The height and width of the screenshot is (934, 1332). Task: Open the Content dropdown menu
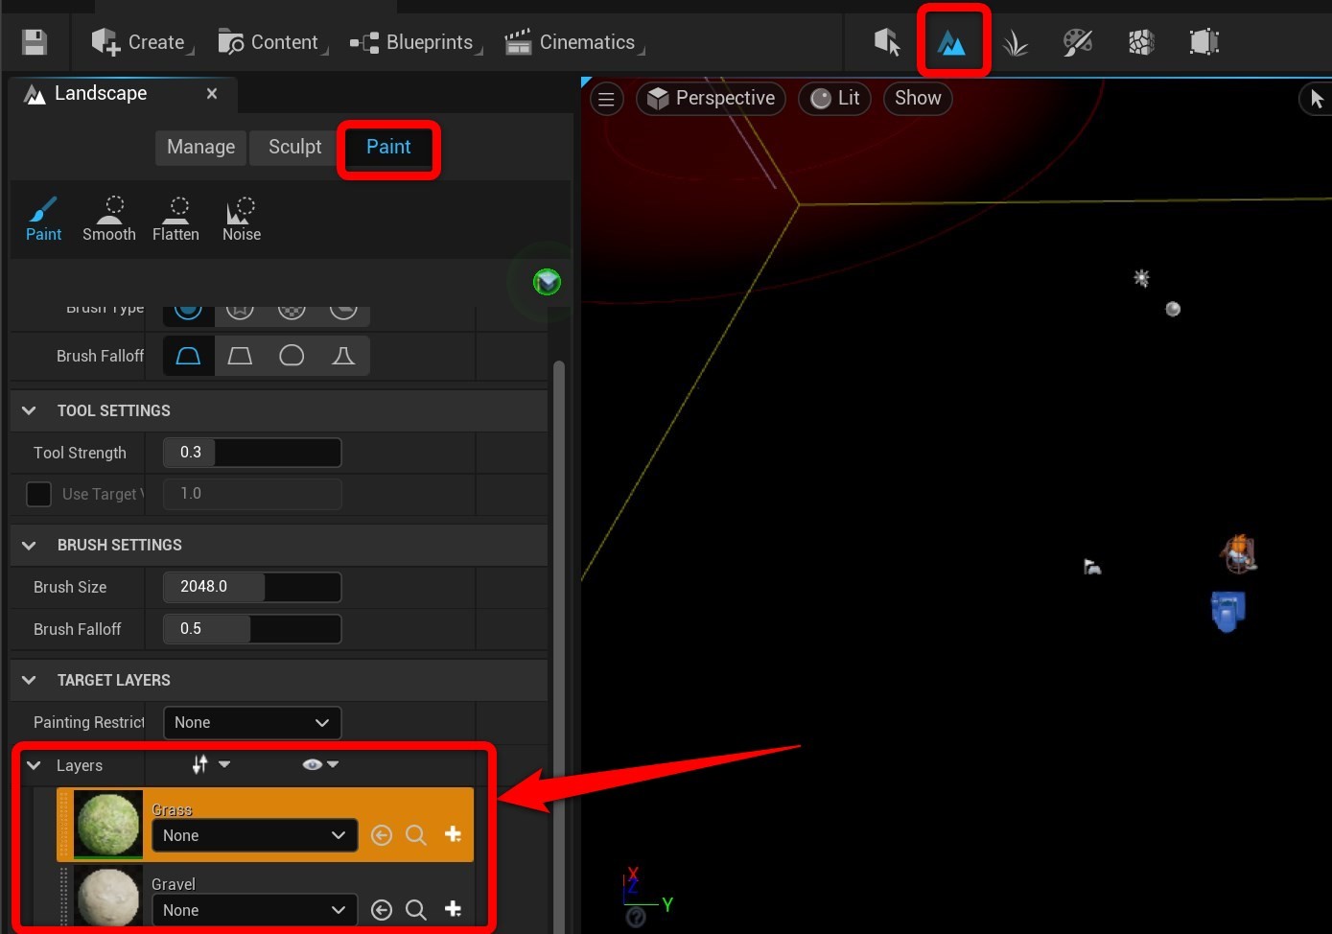click(x=271, y=42)
